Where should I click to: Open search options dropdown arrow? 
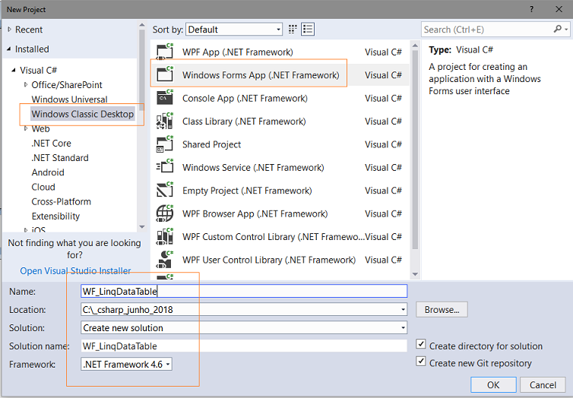566,29
